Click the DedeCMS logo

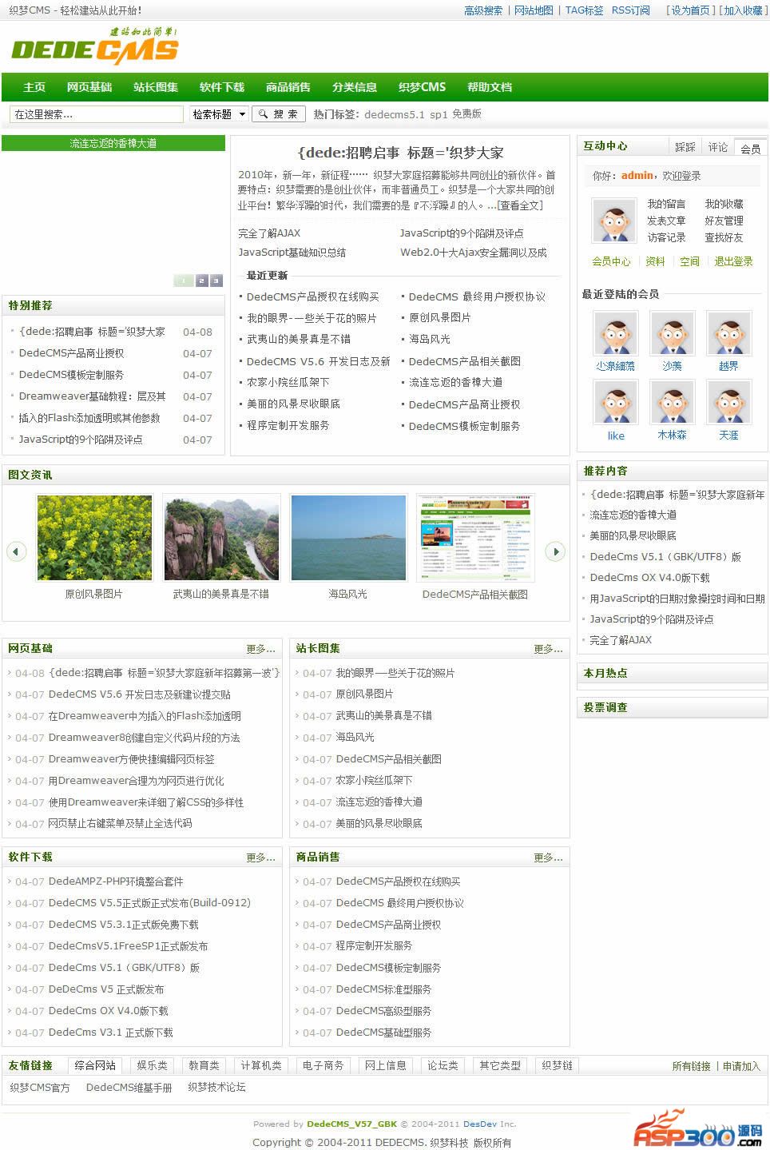tap(95, 47)
